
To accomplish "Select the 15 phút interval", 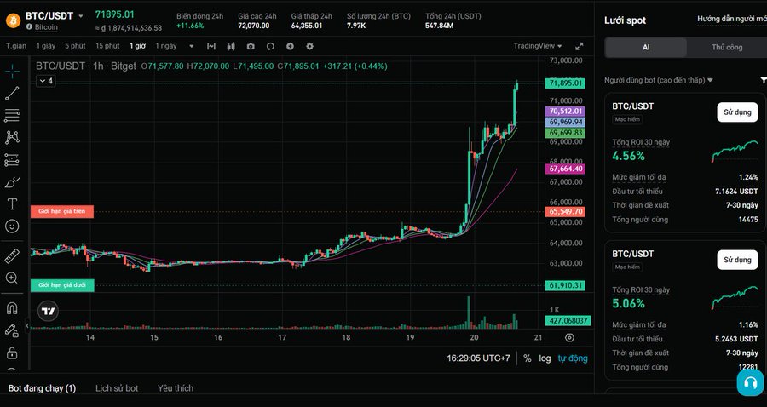I will click(x=107, y=46).
